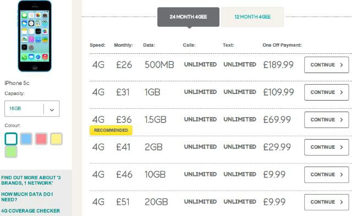Viewport: 352px width, 216px height.
Task: Click the iPhone 5c product image
Action: 35,36
